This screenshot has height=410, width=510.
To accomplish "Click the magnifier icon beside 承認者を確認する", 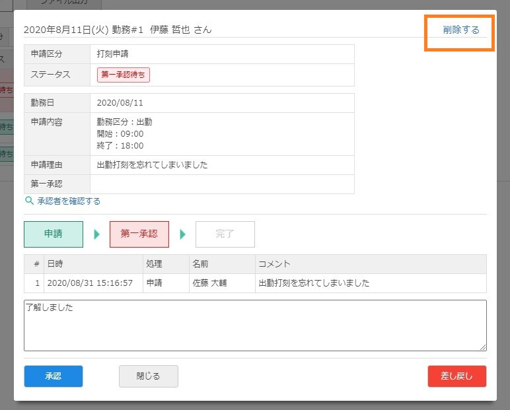I will 29,201.
